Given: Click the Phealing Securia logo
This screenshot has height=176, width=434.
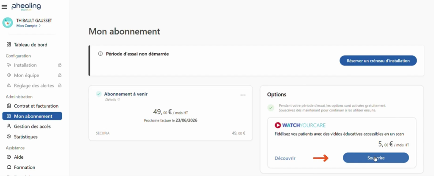Looking at the screenshot, I should 26,6.
